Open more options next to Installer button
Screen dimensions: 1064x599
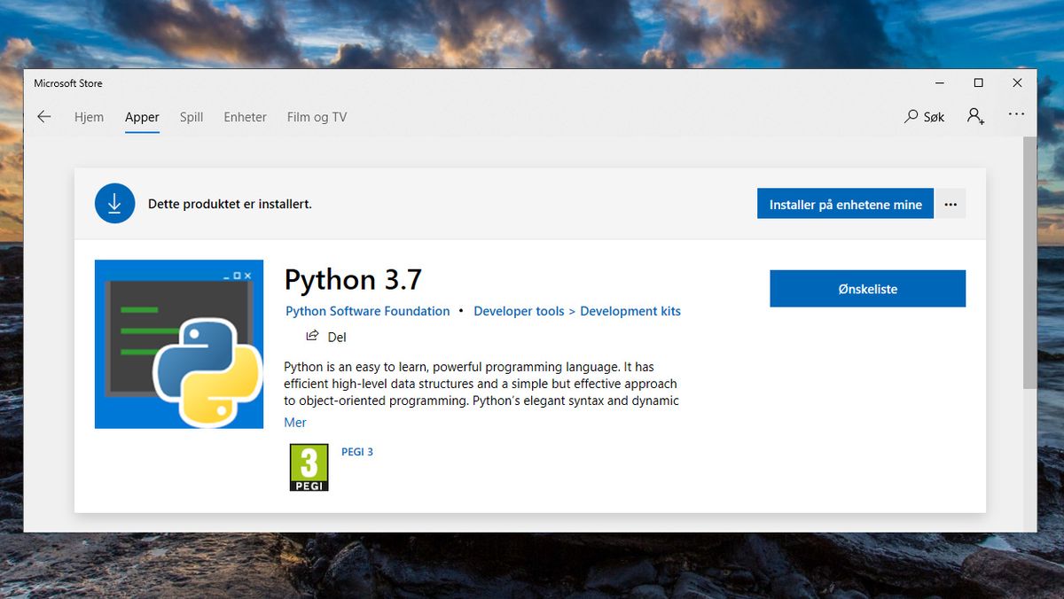coord(951,204)
